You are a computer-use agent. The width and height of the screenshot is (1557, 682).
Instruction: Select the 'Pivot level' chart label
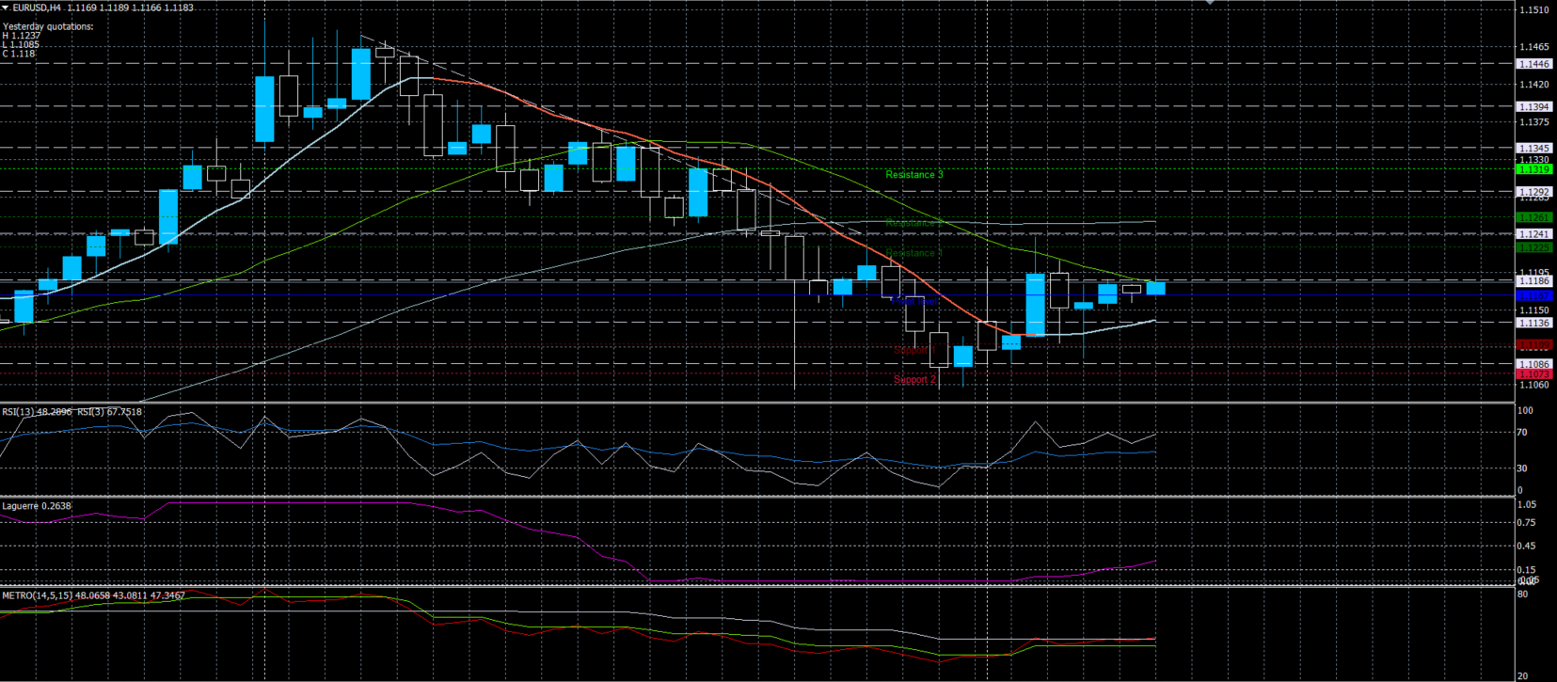914,301
